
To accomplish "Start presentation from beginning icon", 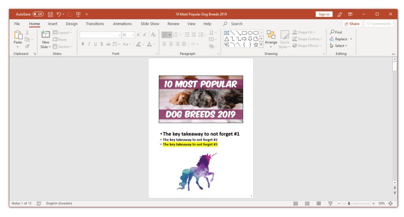I will tap(79, 15).
